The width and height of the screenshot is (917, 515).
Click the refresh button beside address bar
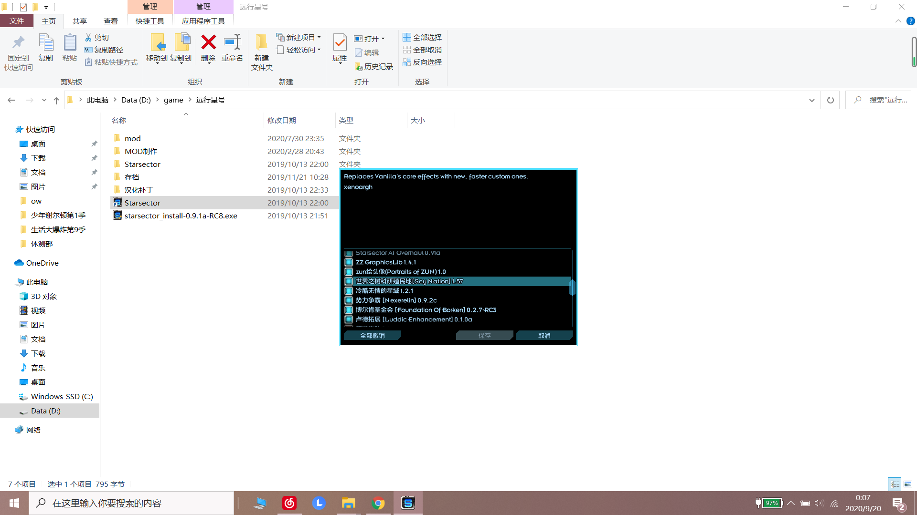830,100
